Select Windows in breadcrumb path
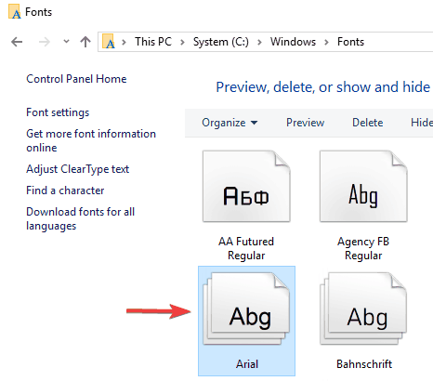This screenshot has width=433, height=381. [293, 42]
